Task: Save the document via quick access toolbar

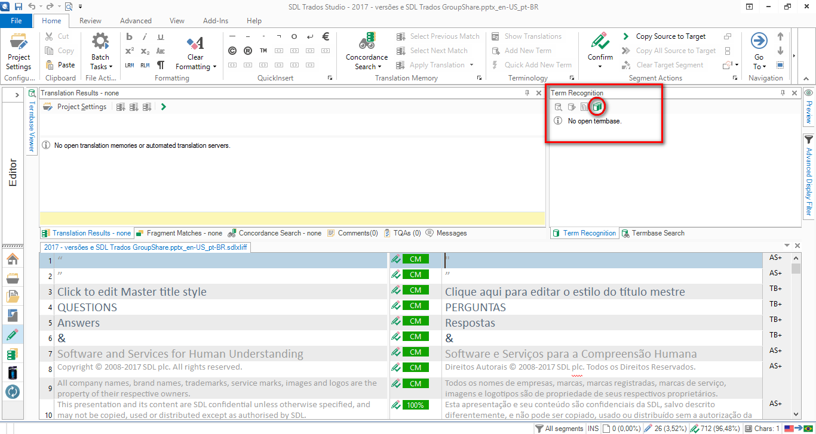Action: click(x=19, y=7)
